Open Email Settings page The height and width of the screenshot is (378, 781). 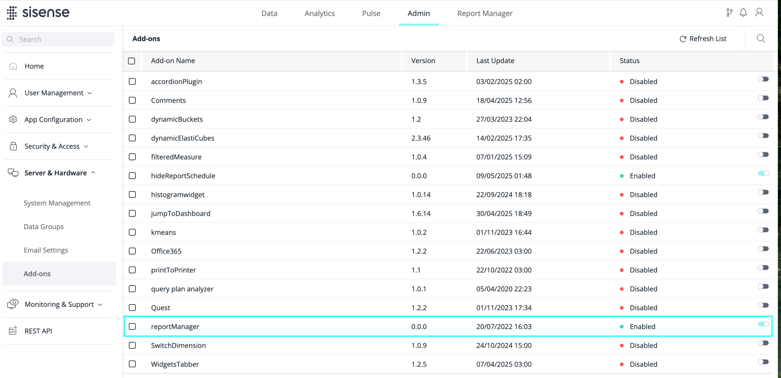point(46,250)
